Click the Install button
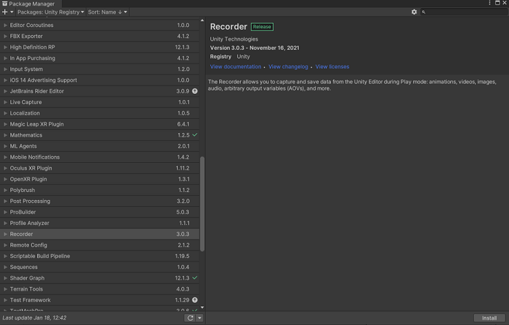This screenshot has width=509, height=325. coord(489,318)
